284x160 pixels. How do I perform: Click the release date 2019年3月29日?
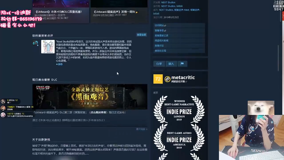click(x=171, y=17)
